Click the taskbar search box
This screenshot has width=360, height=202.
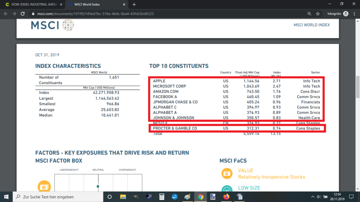pyautogui.click(x=58, y=197)
